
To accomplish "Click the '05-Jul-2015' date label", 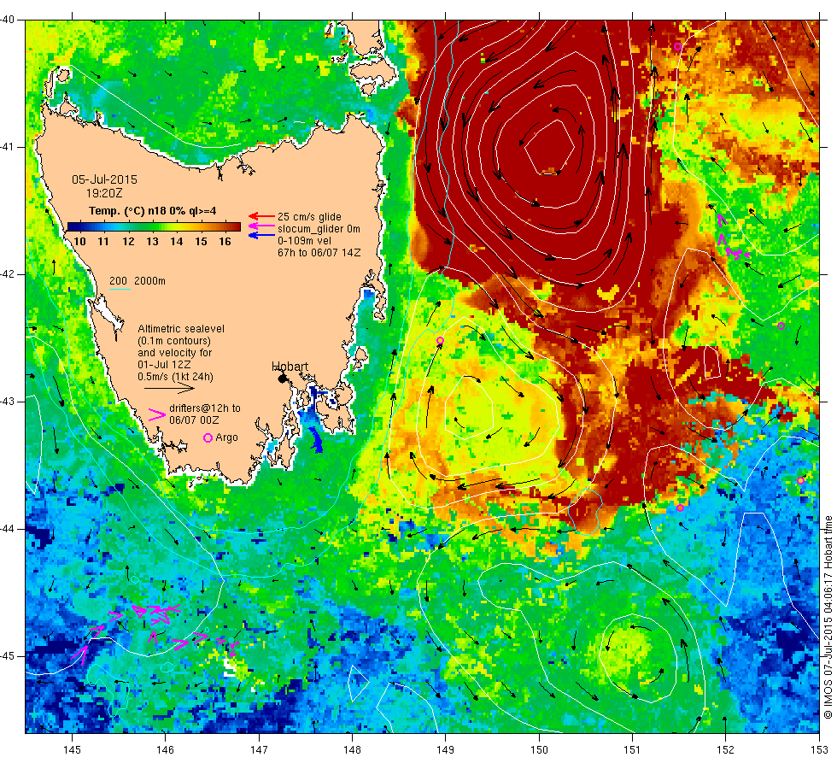I will 104,179.
